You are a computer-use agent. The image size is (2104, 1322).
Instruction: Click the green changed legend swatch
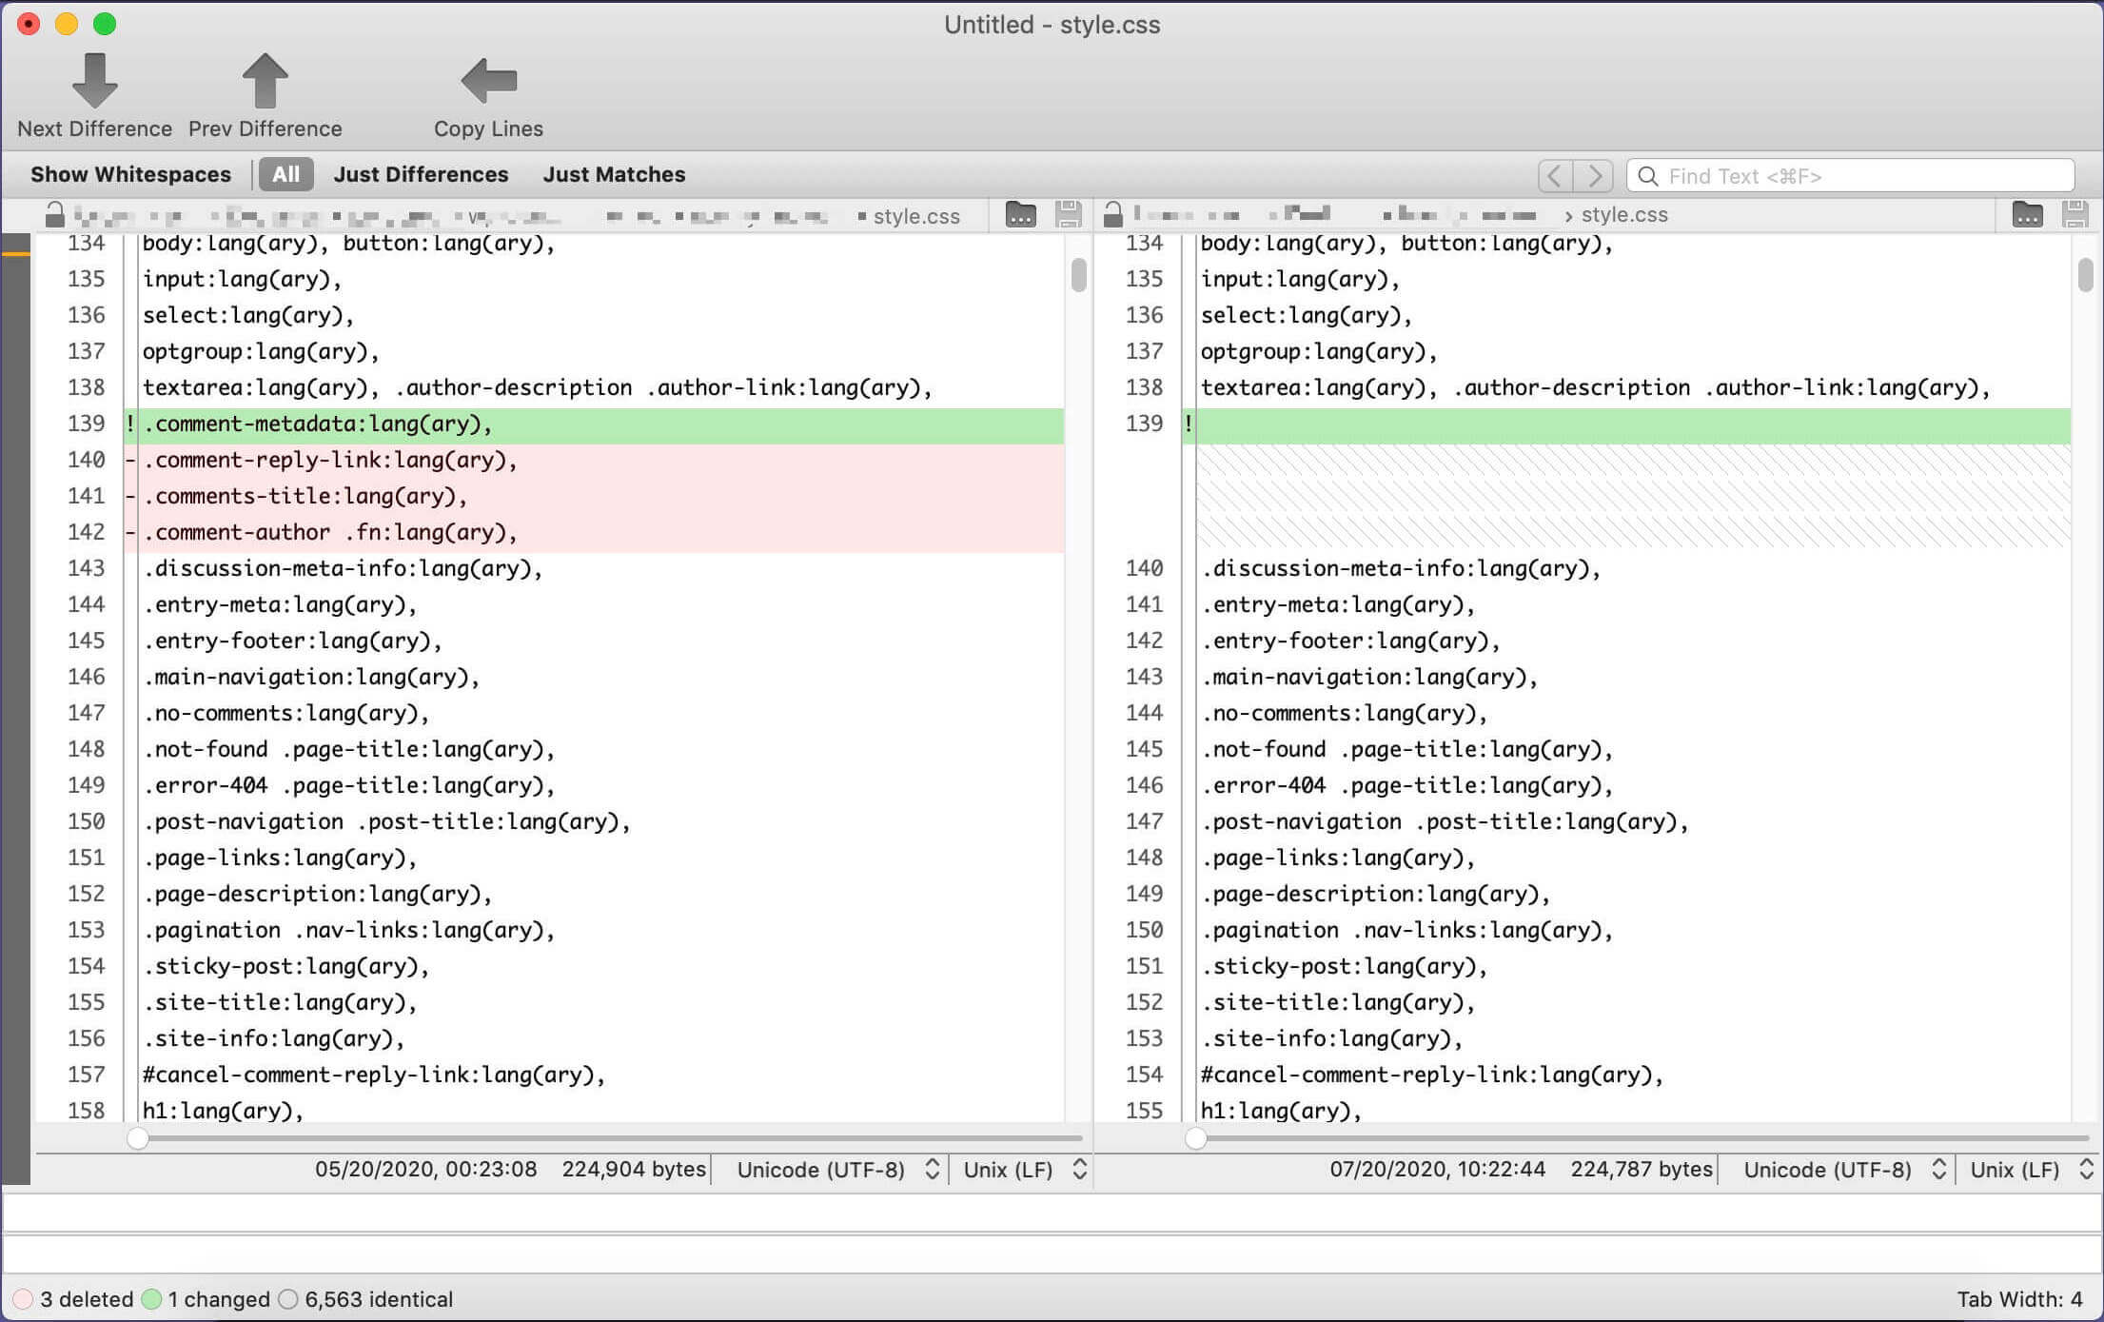coord(151,1299)
